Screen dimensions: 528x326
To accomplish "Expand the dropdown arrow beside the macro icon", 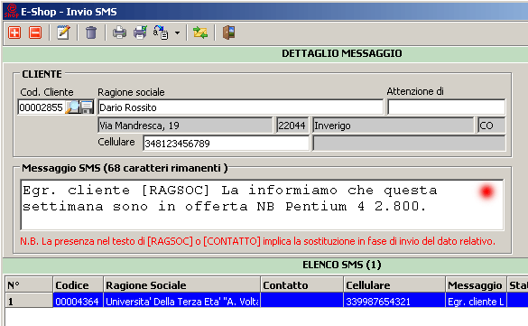I will click(177, 33).
